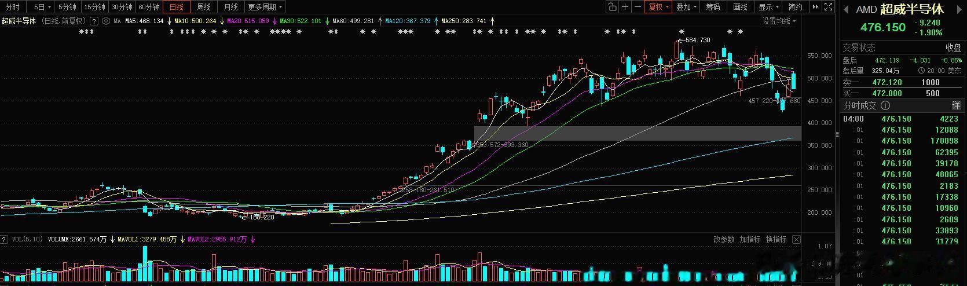
Task: Enter full-screen with the expand icon
Action: coord(829,7)
